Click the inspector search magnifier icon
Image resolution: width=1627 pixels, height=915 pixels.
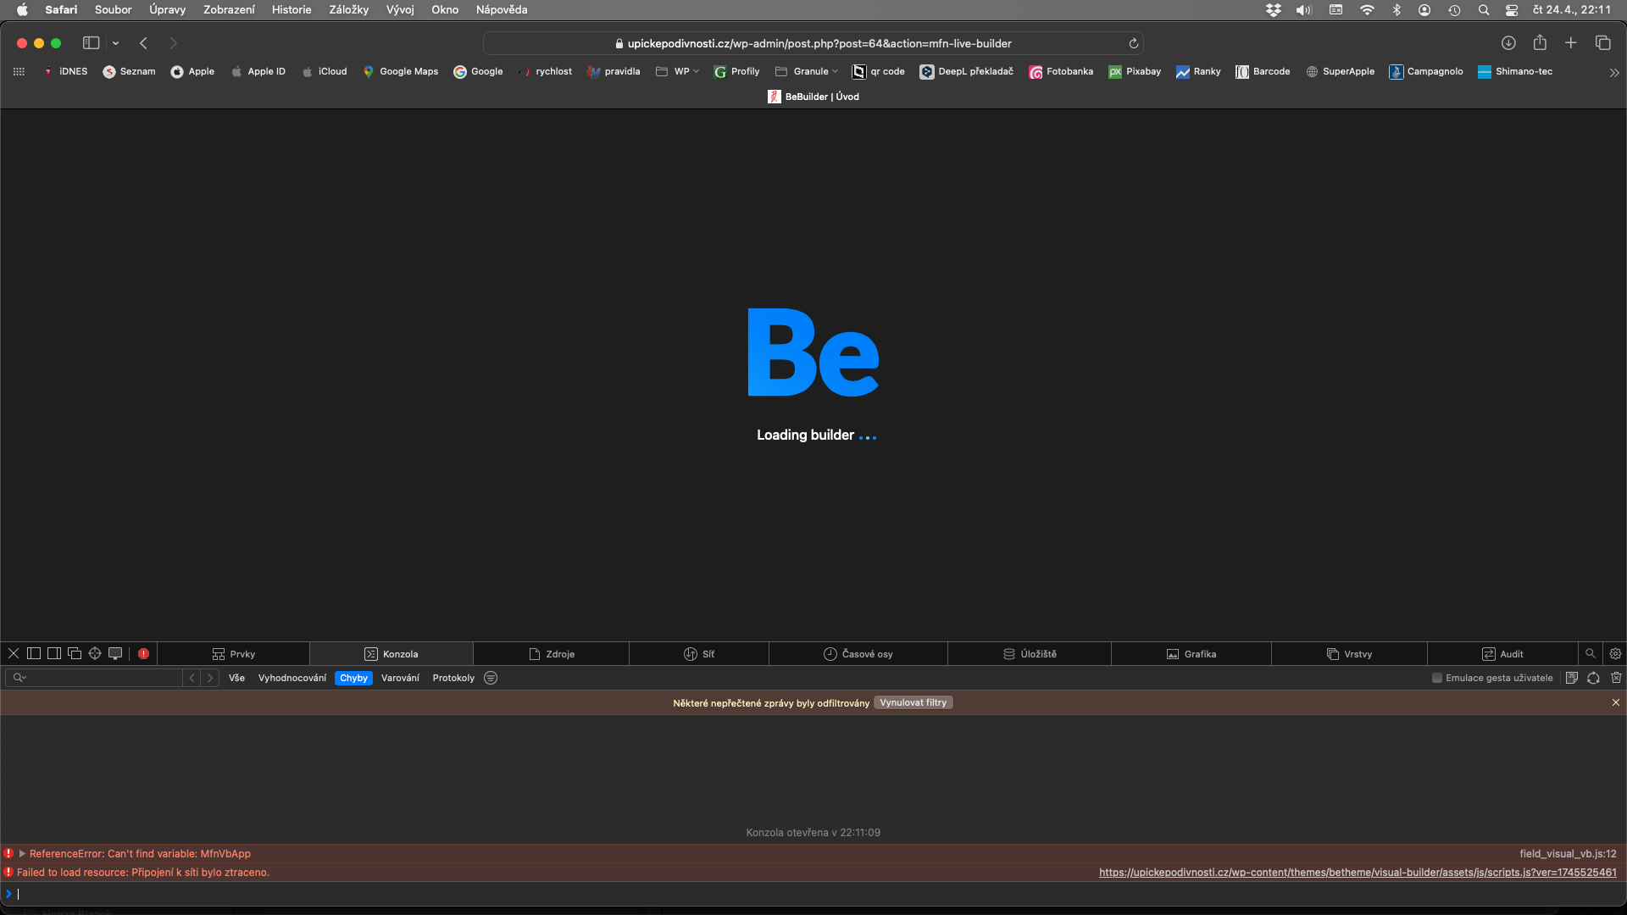pyautogui.click(x=1591, y=653)
